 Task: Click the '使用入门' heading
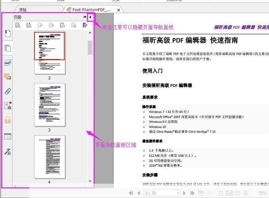pos(153,70)
